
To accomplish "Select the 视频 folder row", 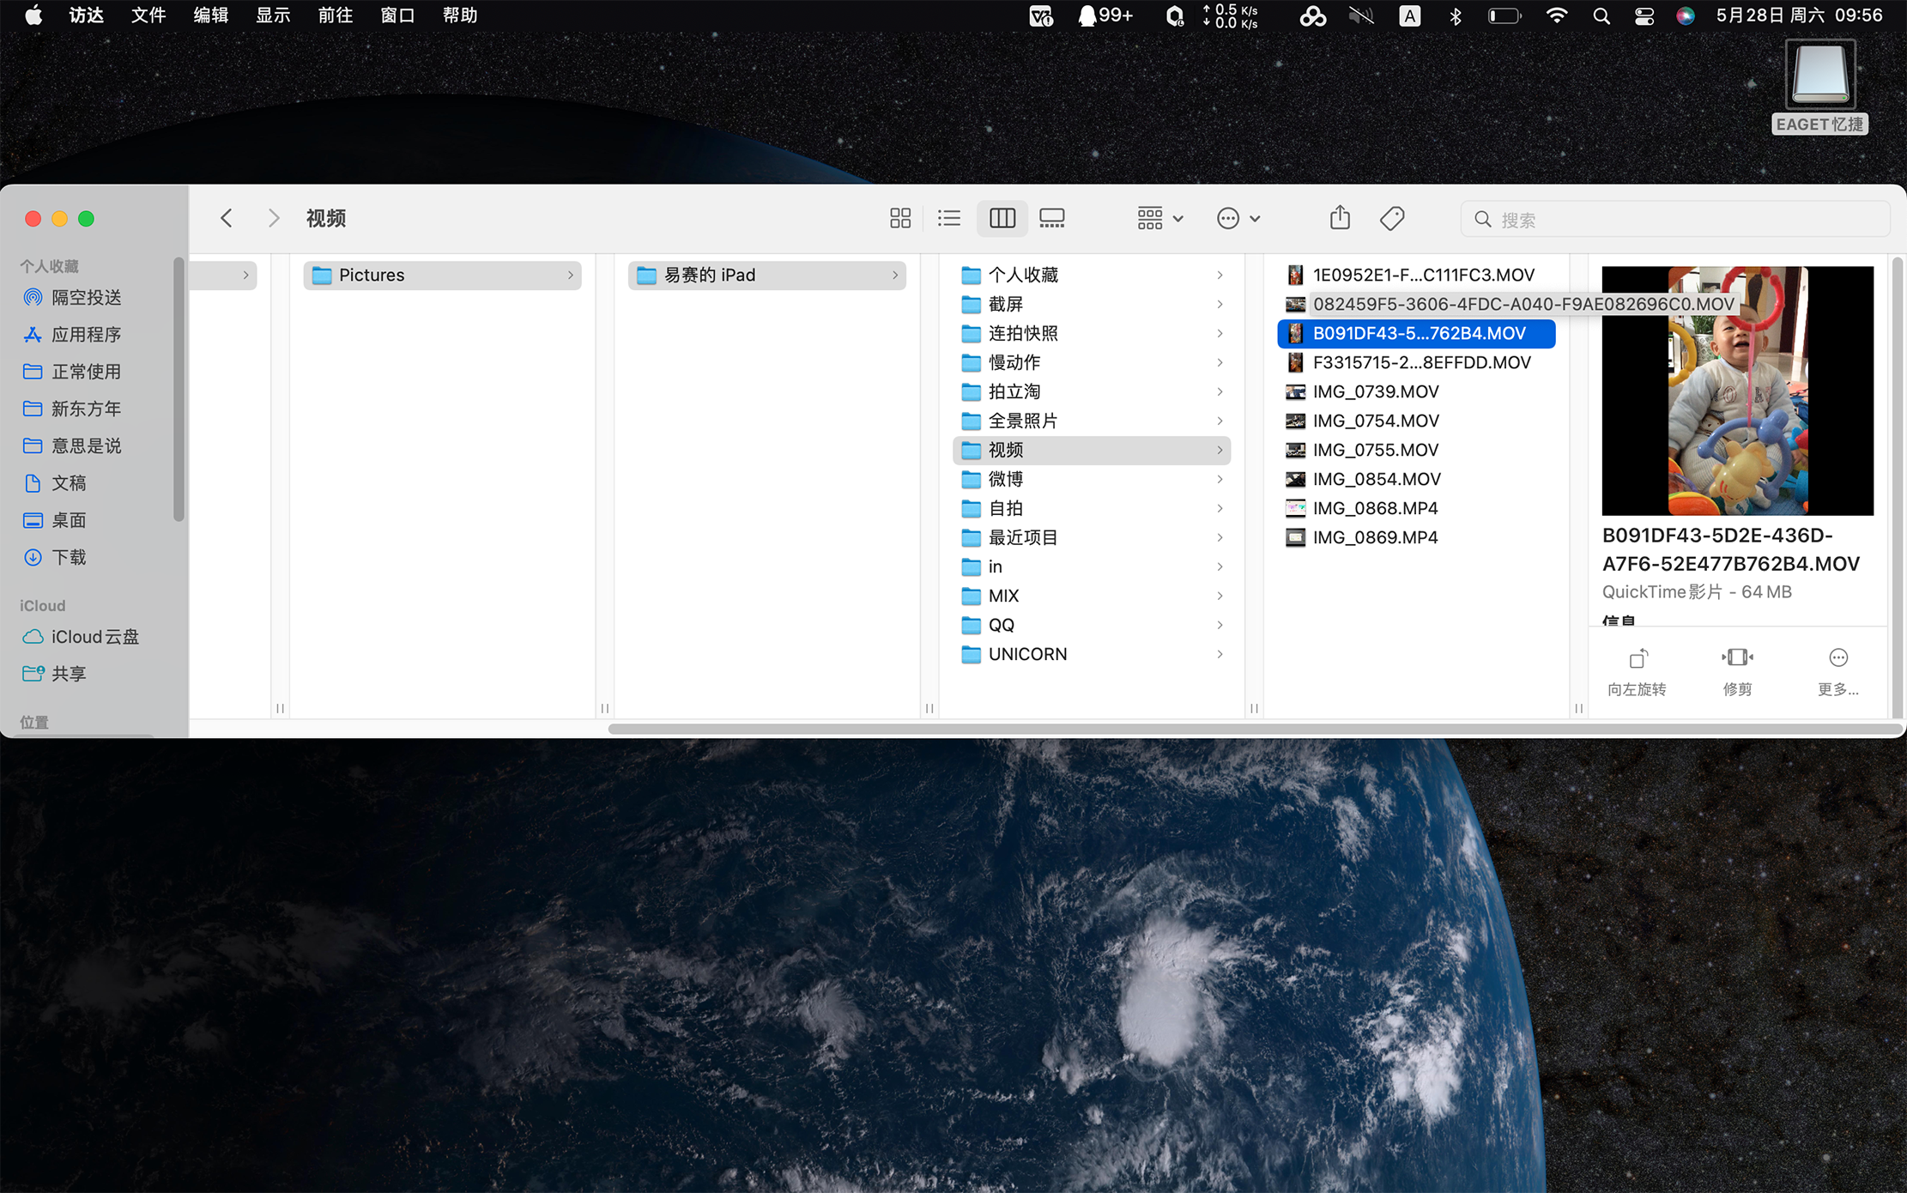I will (1092, 450).
